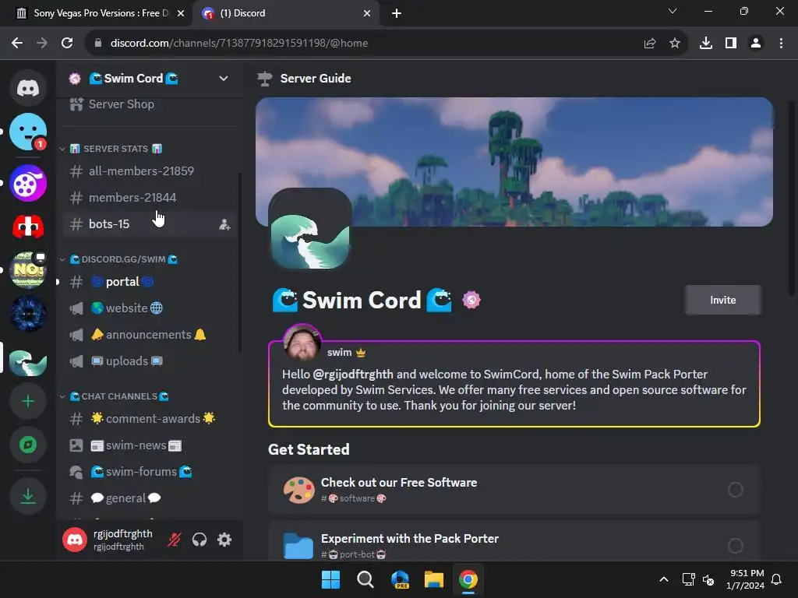The width and height of the screenshot is (798, 598).
Task: Show hidden system tray icons
Action: pos(664,579)
